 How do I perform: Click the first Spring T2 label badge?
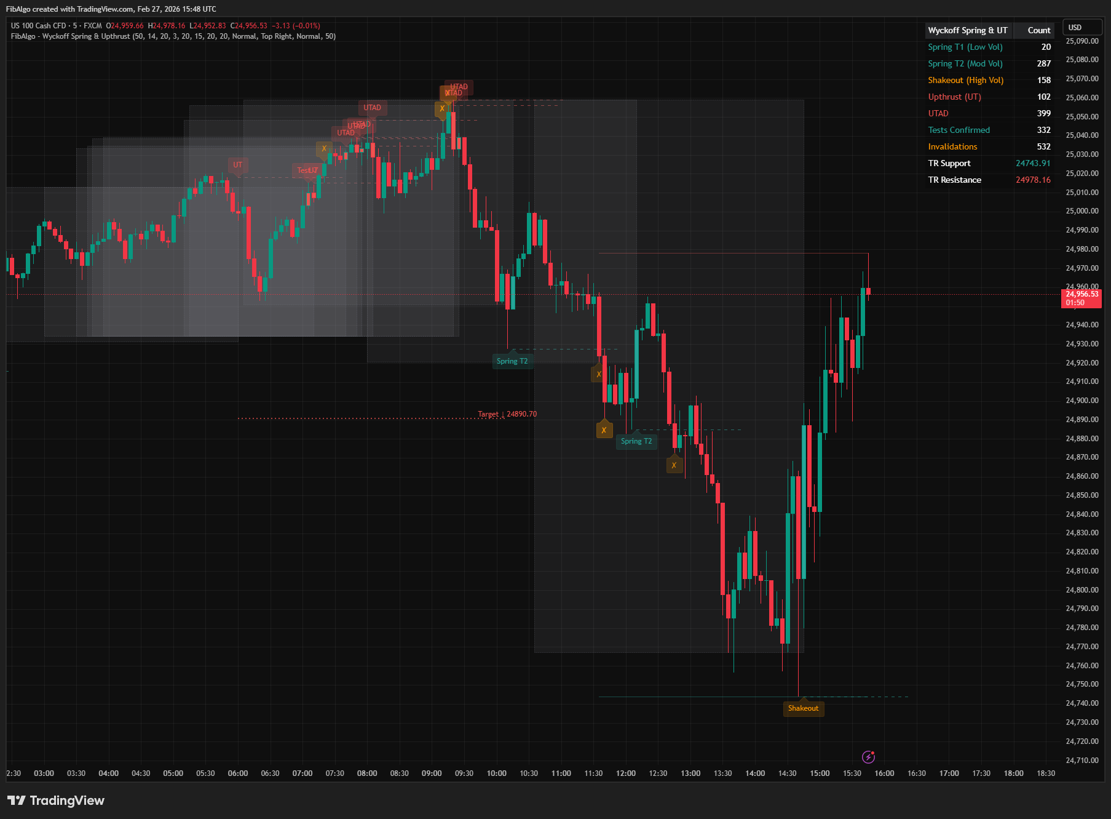click(513, 361)
